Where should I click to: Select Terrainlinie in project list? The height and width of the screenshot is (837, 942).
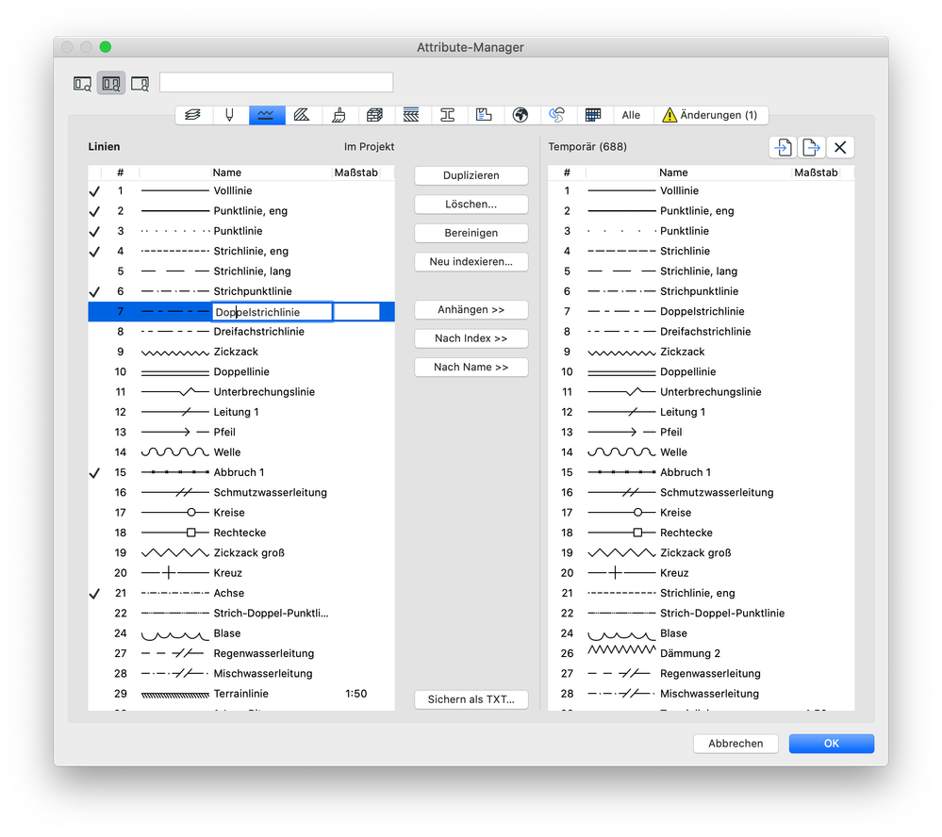pyautogui.click(x=241, y=694)
